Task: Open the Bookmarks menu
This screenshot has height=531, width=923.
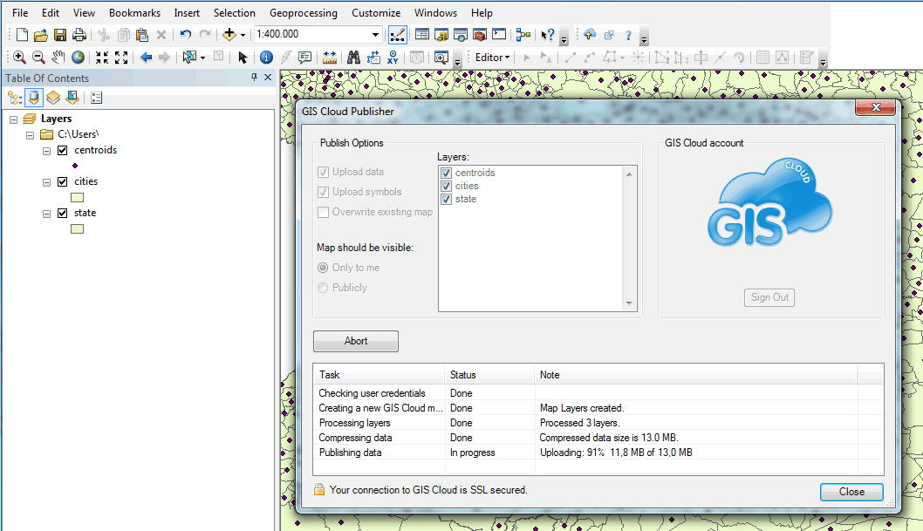Action: pyautogui.click(x=134, y=13)
